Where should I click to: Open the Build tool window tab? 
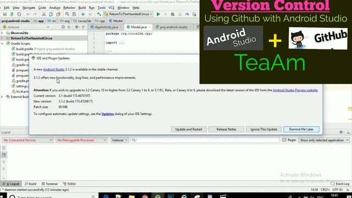click(31, 184)
